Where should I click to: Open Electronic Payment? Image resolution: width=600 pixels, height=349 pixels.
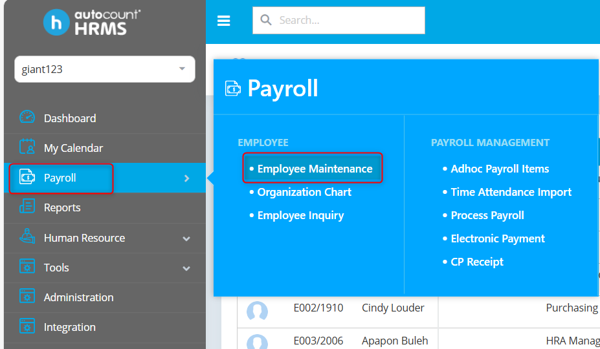[498, 238]
